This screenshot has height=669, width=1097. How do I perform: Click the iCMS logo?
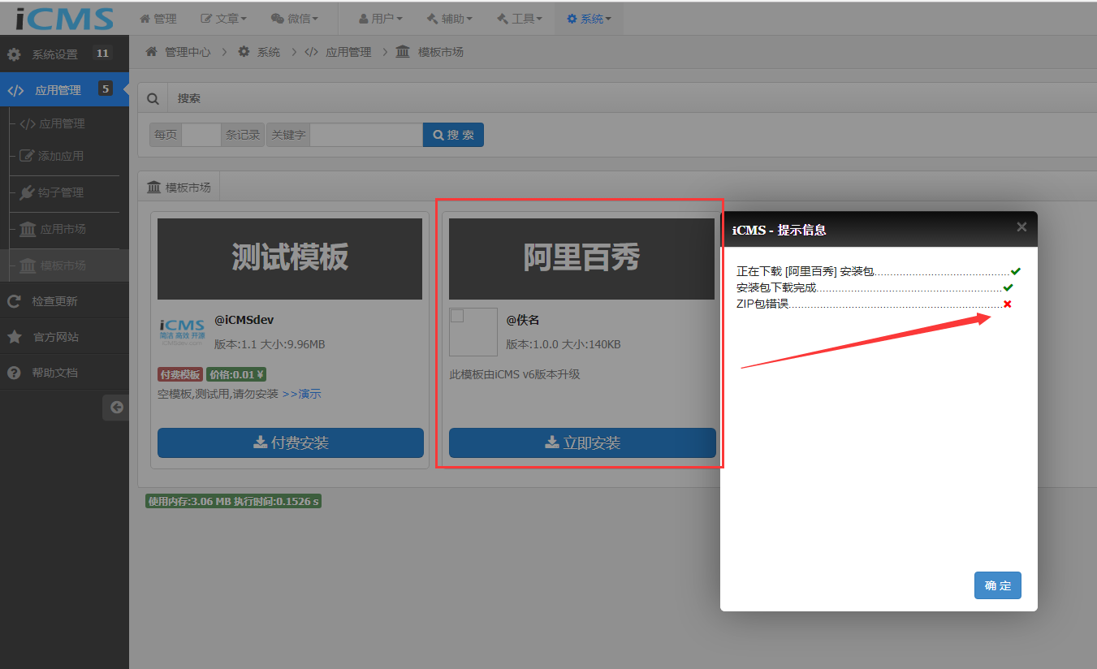pyautogui.click(x=65, y=18)
